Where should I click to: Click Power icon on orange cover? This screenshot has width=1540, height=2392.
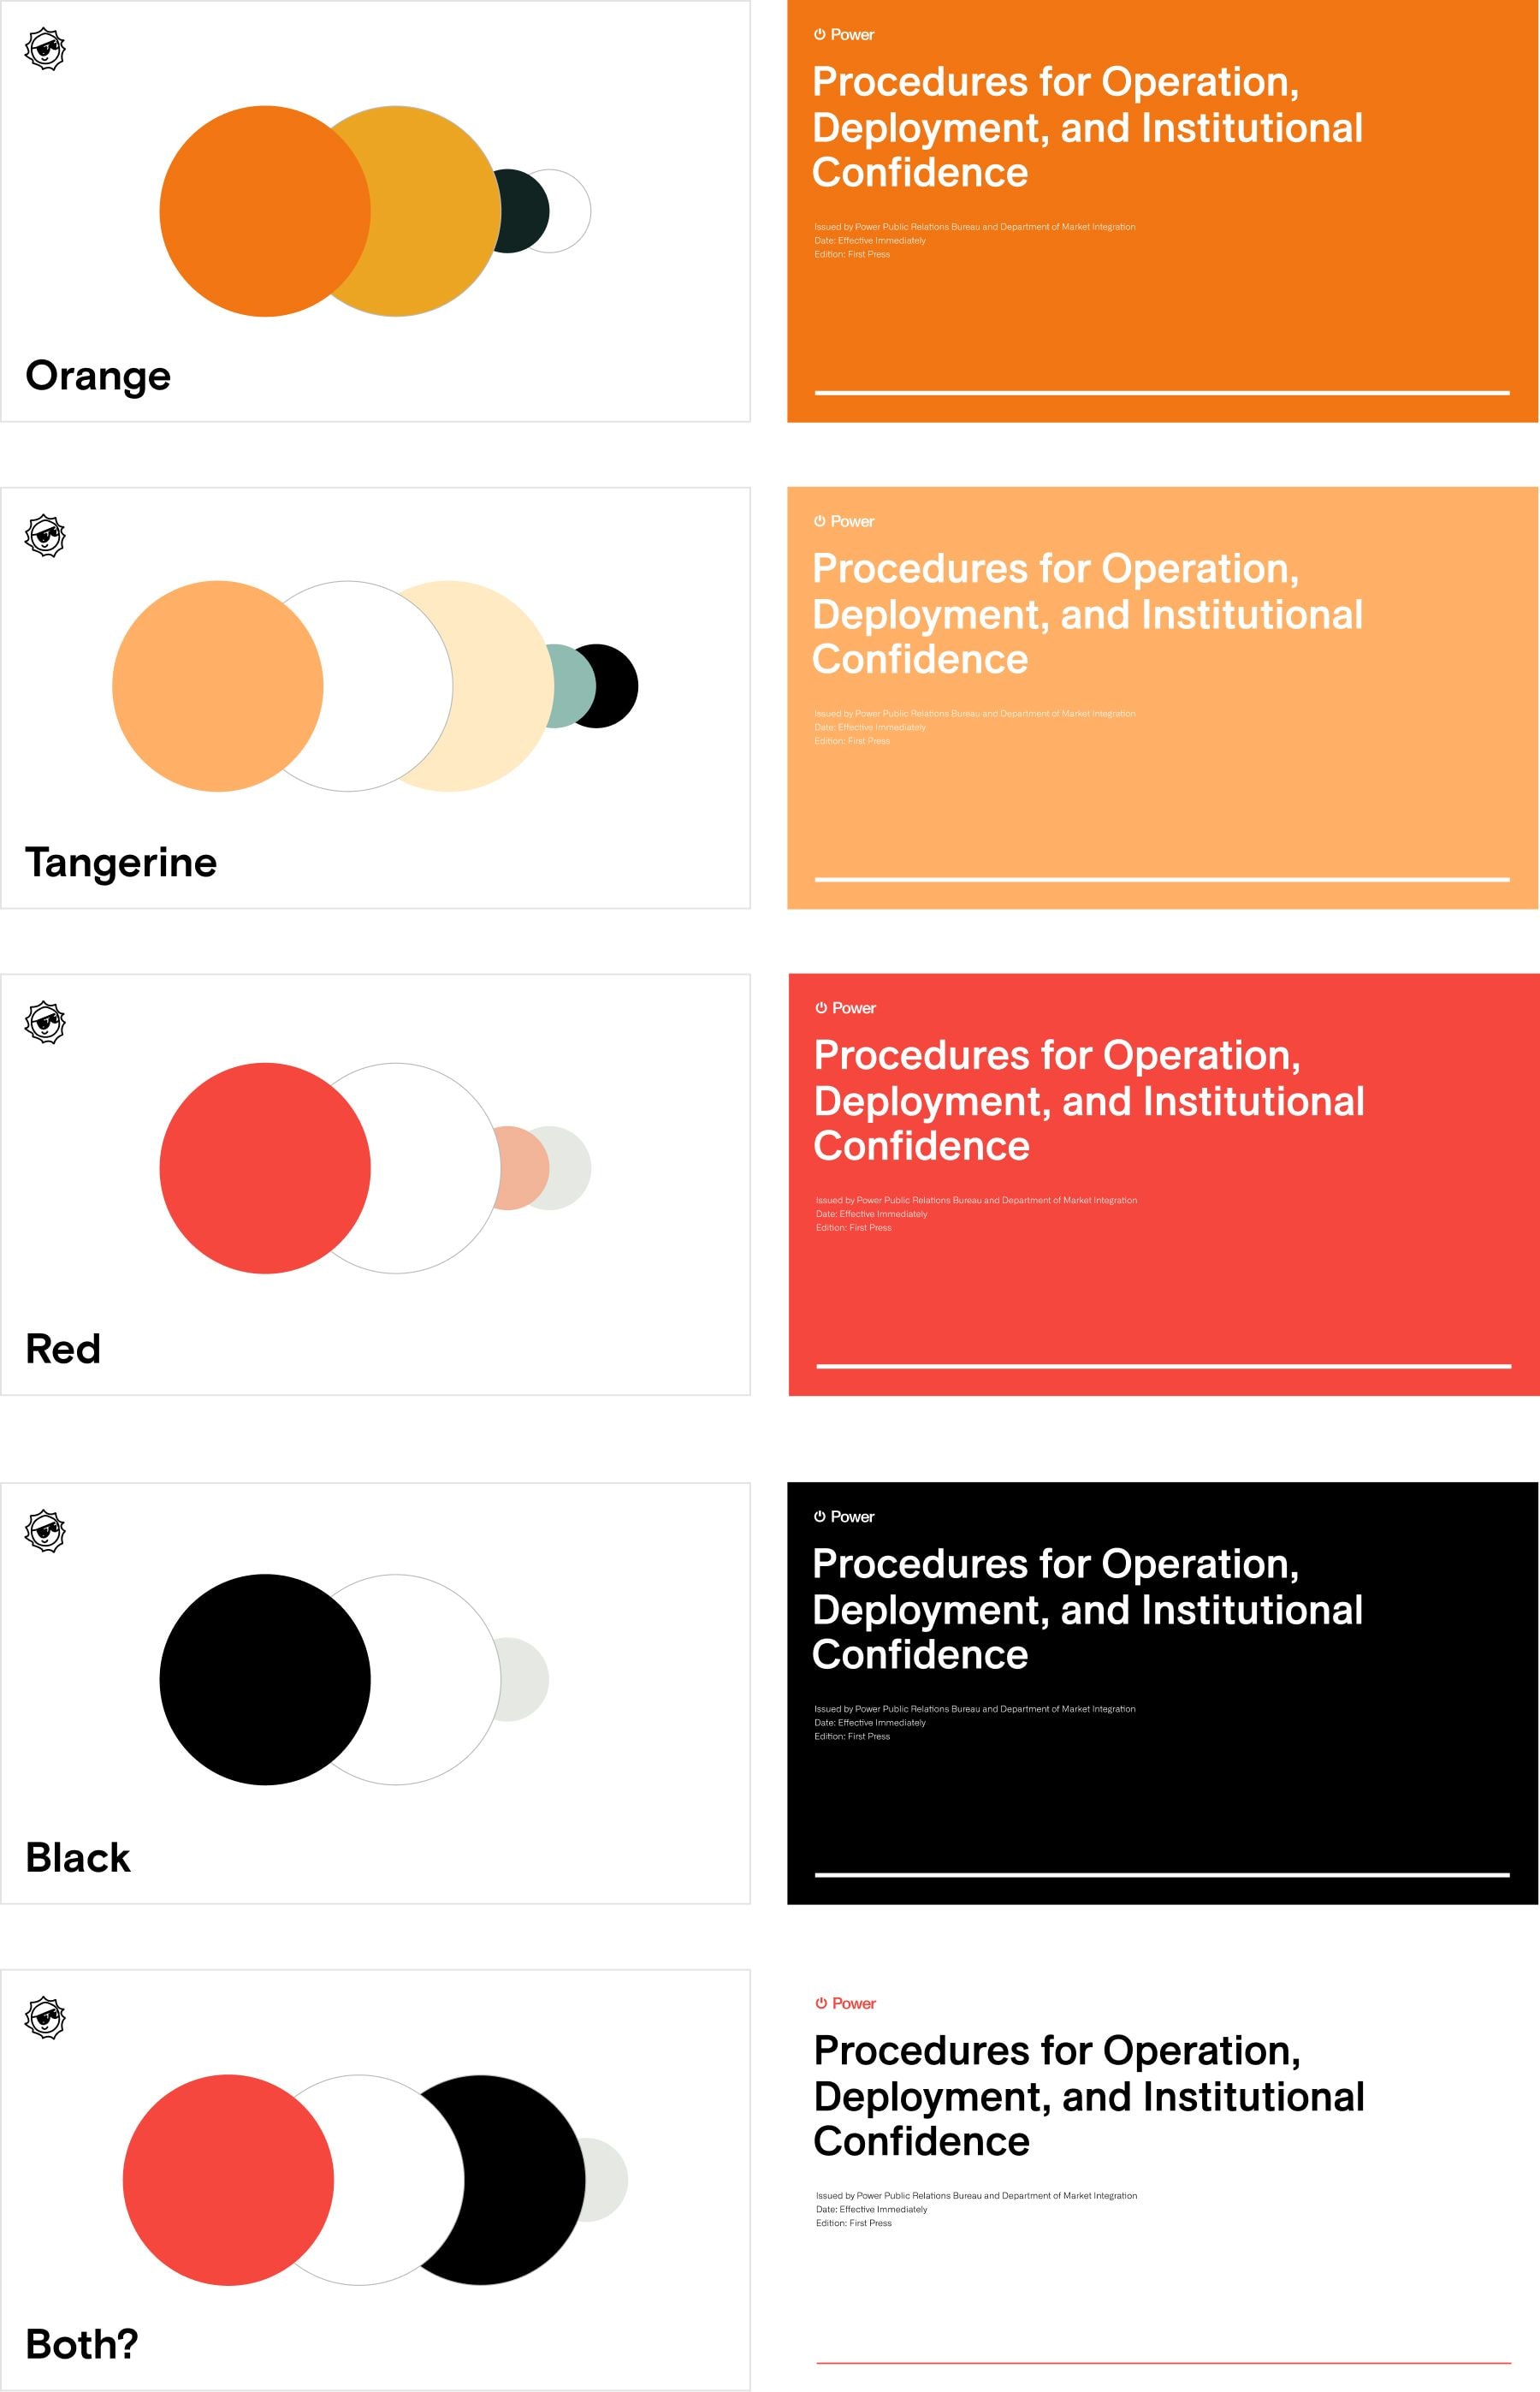click(x=820, y=34)
